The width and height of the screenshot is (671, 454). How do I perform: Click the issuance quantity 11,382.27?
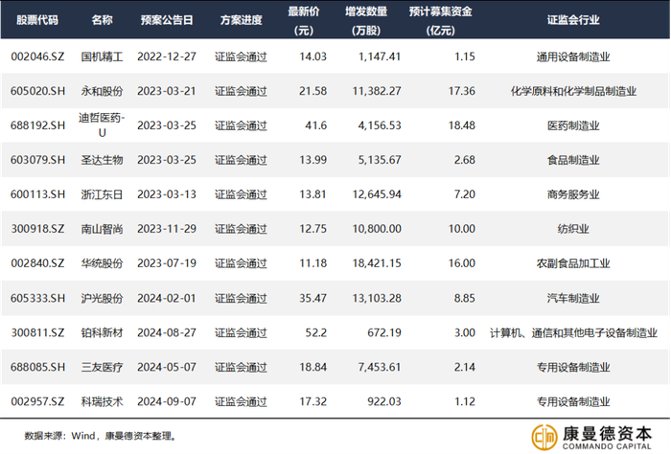[x=377, y=91]
